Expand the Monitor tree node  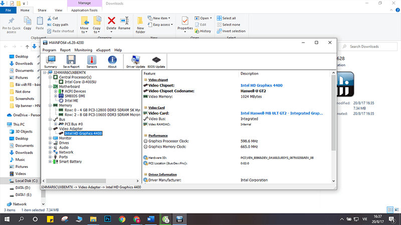point(50,138)
